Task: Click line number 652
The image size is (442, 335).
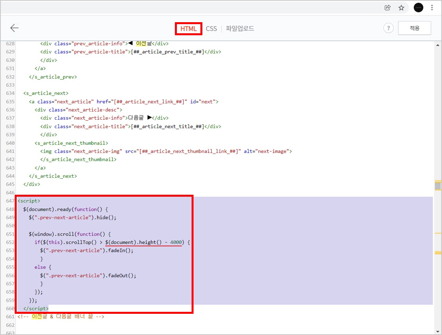Action: (10, 242)
